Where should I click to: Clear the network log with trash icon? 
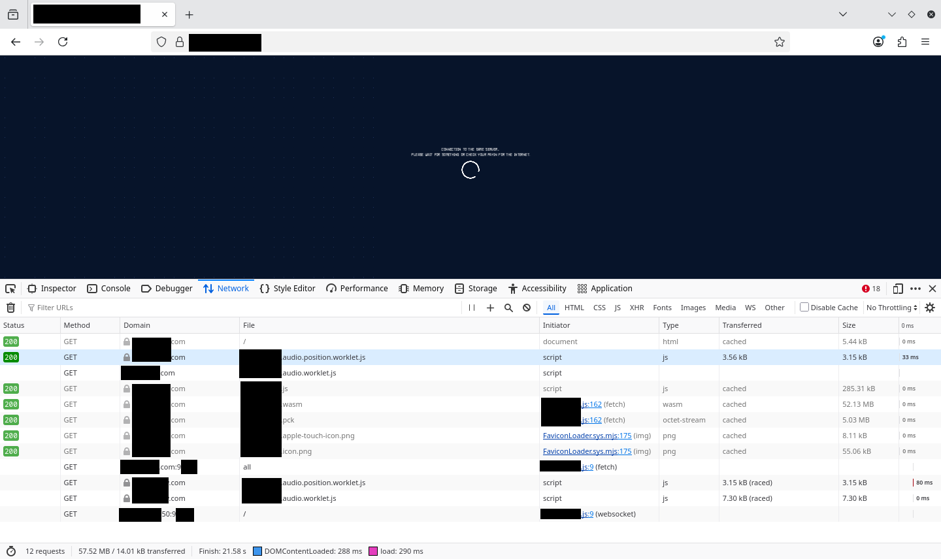coord(10,308)
